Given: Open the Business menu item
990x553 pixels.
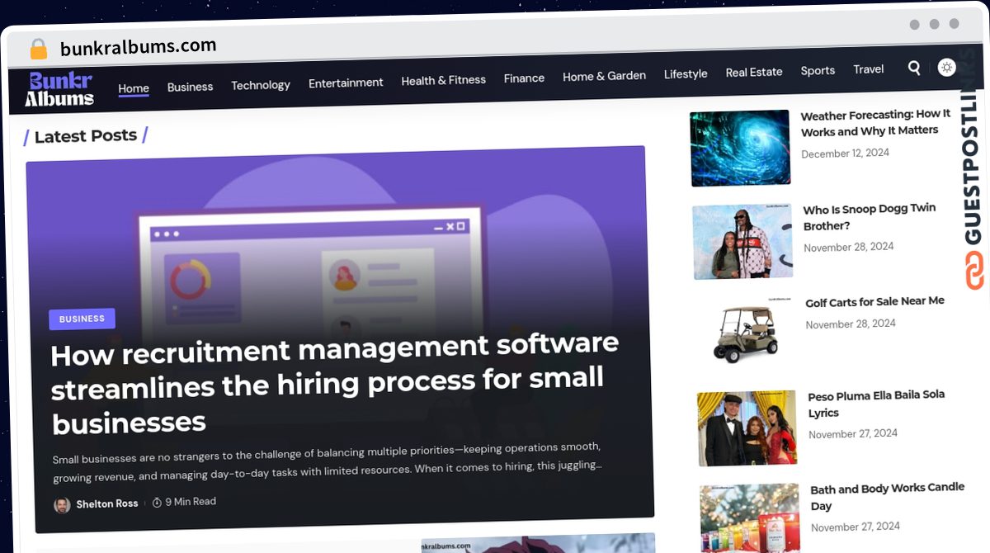Looking at the screenshot, I should (190, 87).
